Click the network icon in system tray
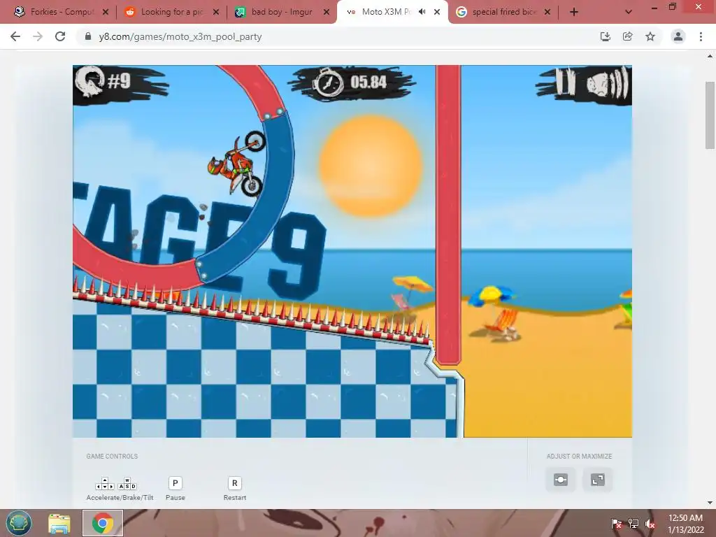716x537 pixels. (633, 524)
